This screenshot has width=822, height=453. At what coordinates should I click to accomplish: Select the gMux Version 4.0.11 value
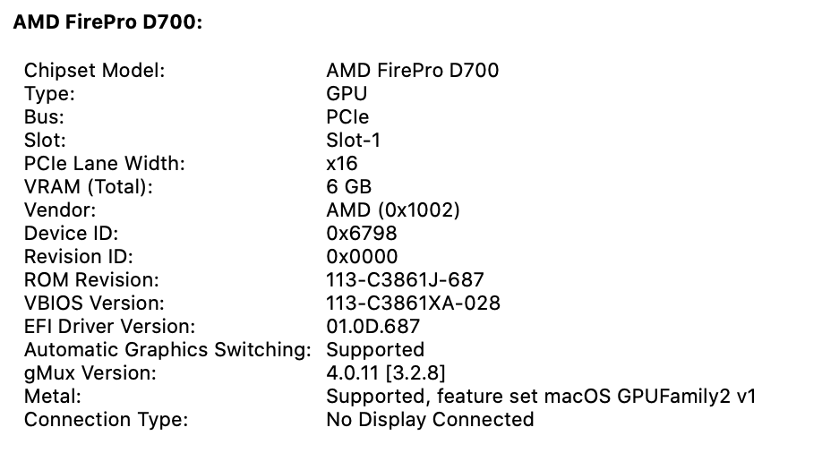point(386,372)
